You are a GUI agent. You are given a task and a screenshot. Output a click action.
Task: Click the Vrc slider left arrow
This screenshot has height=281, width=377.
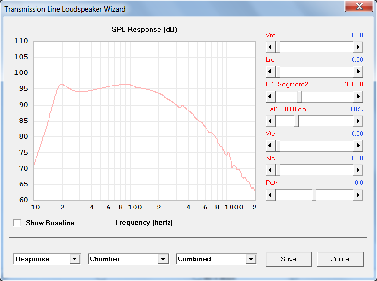point(270,47)
